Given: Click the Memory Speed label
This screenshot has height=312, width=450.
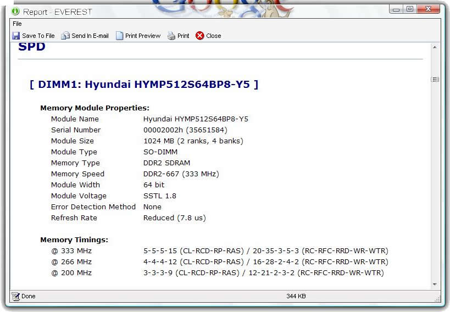Looking at the screenshot, I should (x=78, y=174).
